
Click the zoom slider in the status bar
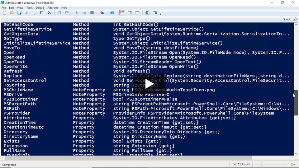(262, 164)
